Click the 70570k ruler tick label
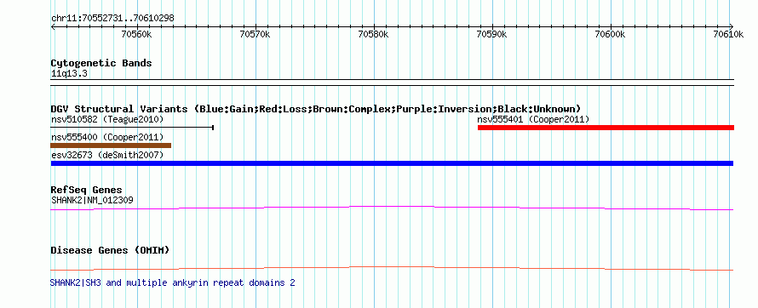 (255, 34)
